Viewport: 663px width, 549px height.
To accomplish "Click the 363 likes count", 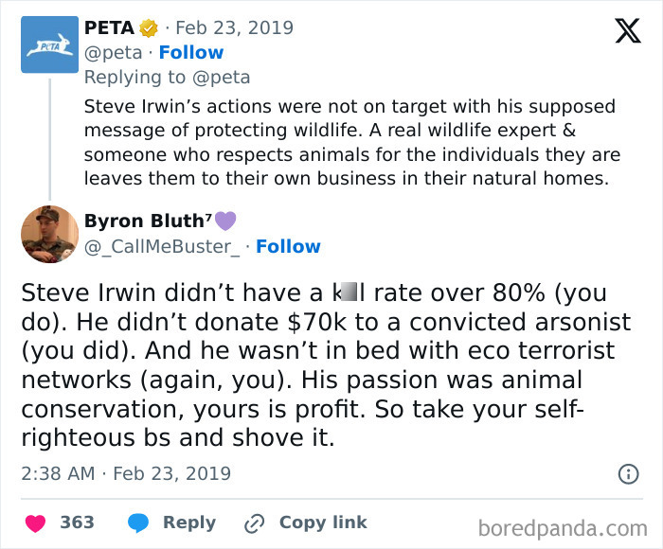I will pos(77,523).
